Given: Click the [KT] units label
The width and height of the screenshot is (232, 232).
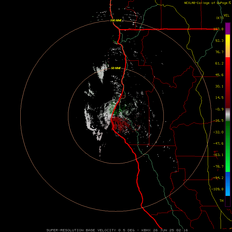Looking at the screenshot, I should pyautogui.click(x=220, y=18).
